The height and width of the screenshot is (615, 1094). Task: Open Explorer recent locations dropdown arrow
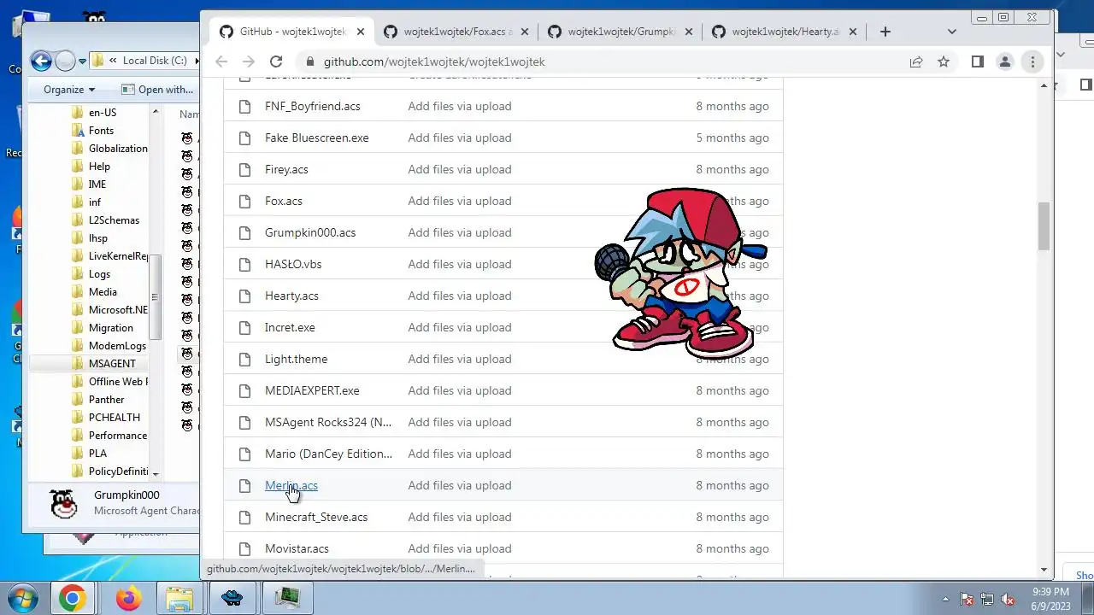82,61
